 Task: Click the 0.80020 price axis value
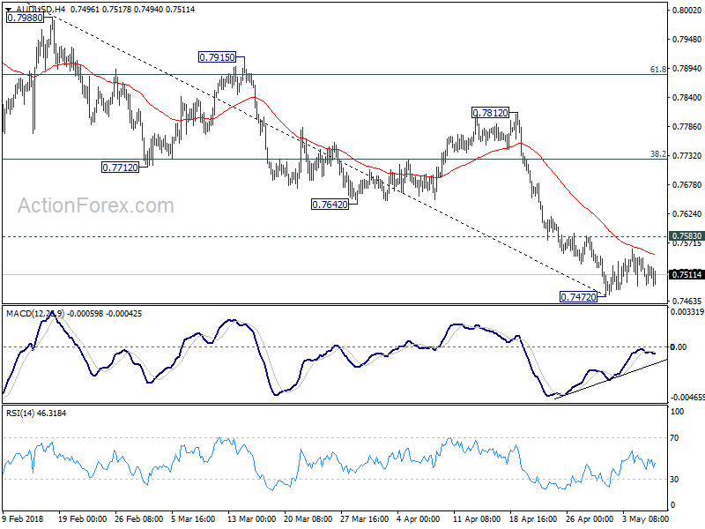click(x=686, y=10)
